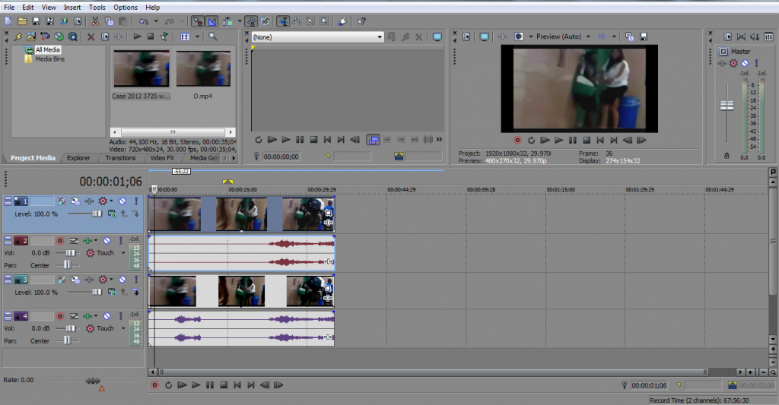Click the Undo arrow icon

tap(144, 21)
